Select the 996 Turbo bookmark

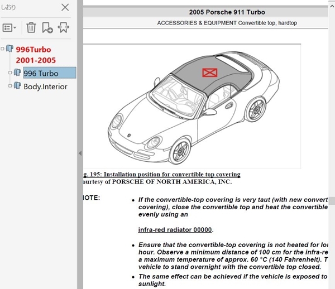click(50, 73)
